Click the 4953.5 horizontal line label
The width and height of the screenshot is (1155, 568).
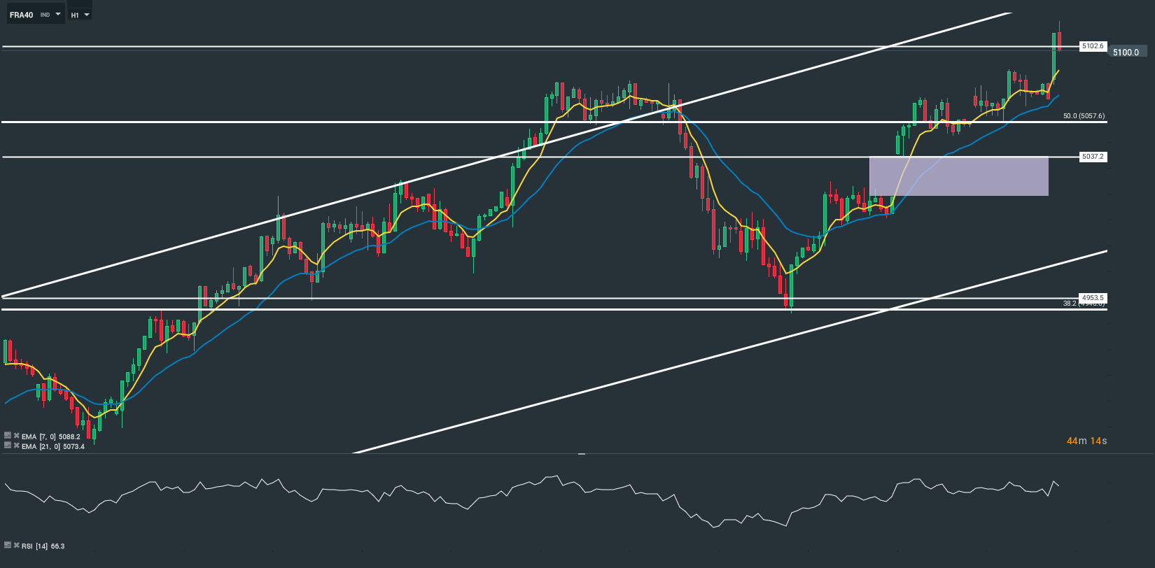[1093, 298]
